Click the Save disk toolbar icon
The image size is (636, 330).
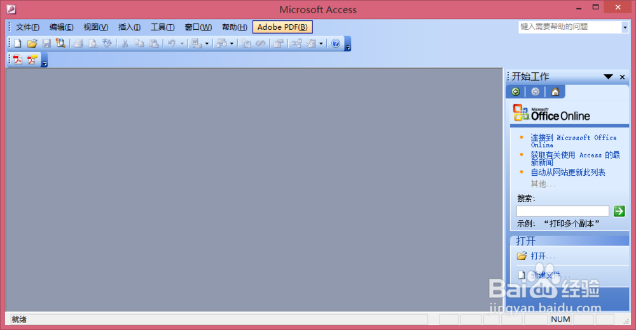46,43
